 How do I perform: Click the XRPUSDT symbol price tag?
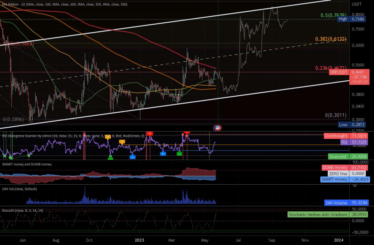pyautogui.click(x=339, y=72)
